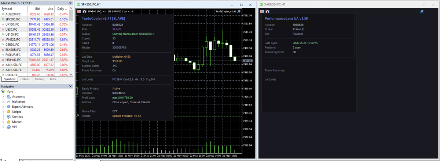Expand the Accounts node in Navigator

tap(3, 97)
